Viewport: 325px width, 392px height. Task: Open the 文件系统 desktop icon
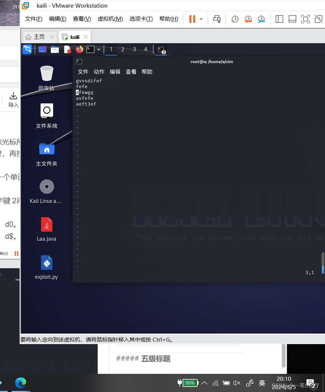(46, 116)
